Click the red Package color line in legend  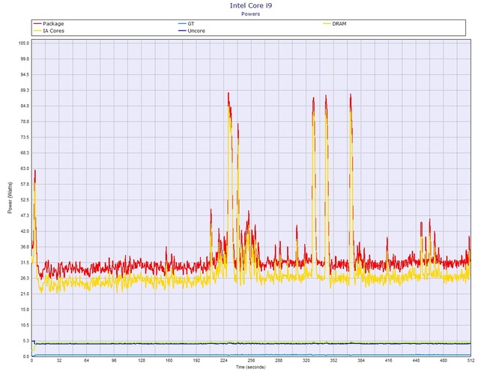37,24
